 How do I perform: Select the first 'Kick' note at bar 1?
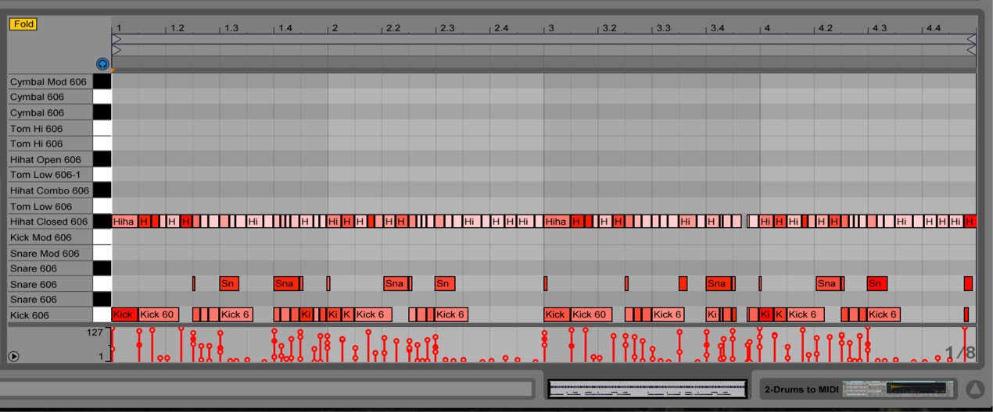pyautogui.click(x=124, y=315)
